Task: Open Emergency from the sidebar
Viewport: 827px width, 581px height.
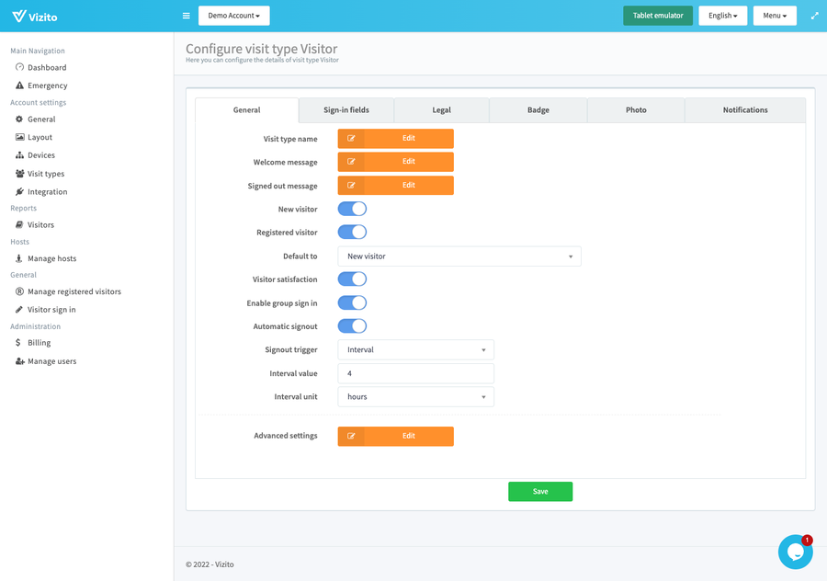Action: (x=47, y=85)
